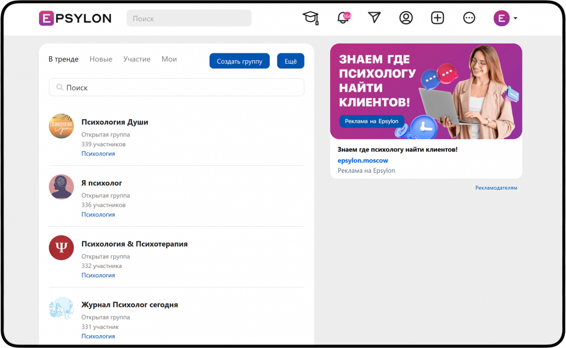The height and width of the screenshot is (348, 566).
Task: Switch to the Новые tab
Action: click(x=101, y=59)
